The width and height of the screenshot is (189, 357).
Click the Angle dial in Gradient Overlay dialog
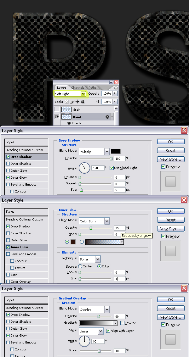(84, 341)
